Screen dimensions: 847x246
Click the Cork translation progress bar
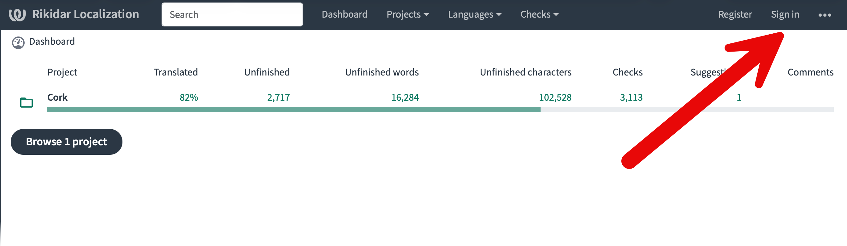coord(440,109)
